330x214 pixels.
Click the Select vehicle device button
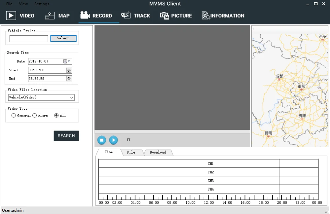pyautogui.click(x=63, y=38)
